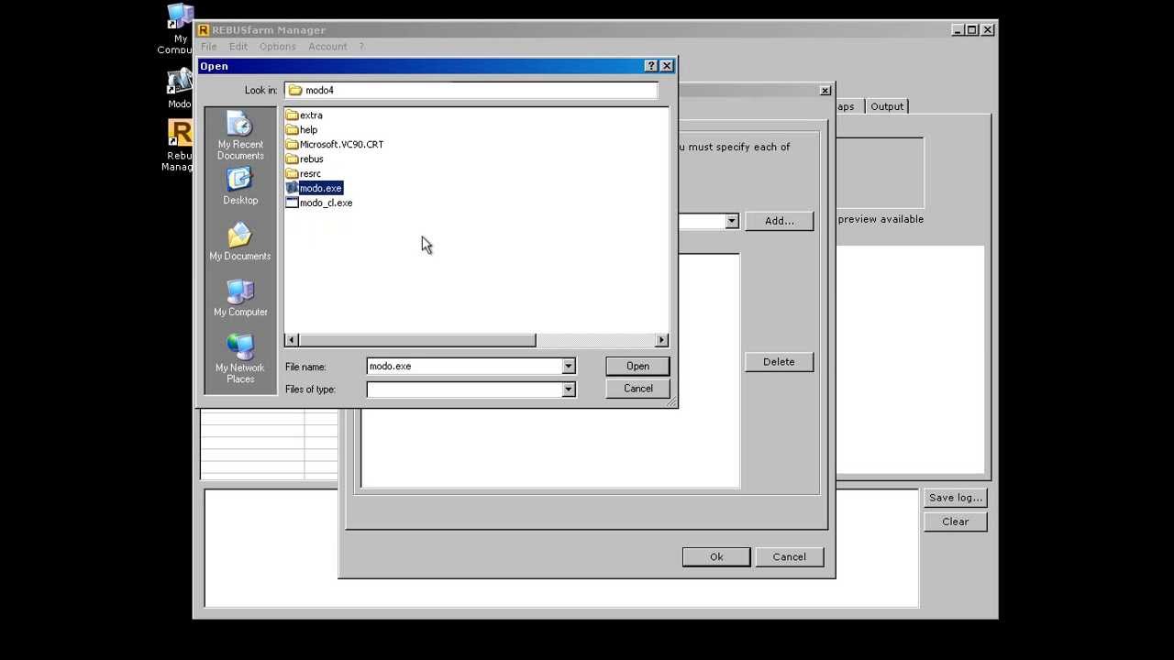This screenshot has height=660, width=1174.
Task: Select the rebus folder icon
Action: [x=292, y=159]
